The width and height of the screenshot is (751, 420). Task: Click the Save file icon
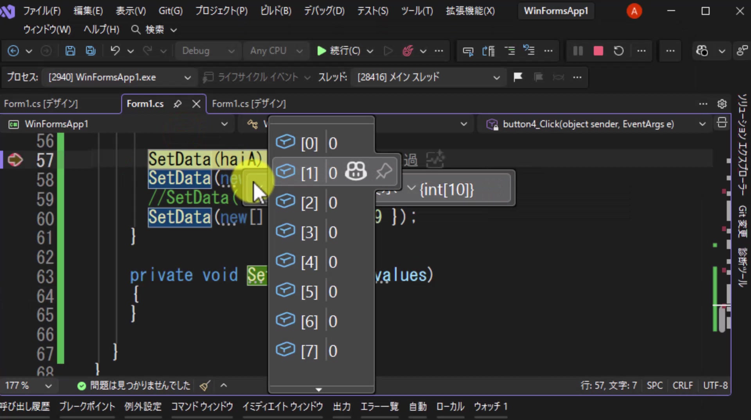[x=70, y=51]
